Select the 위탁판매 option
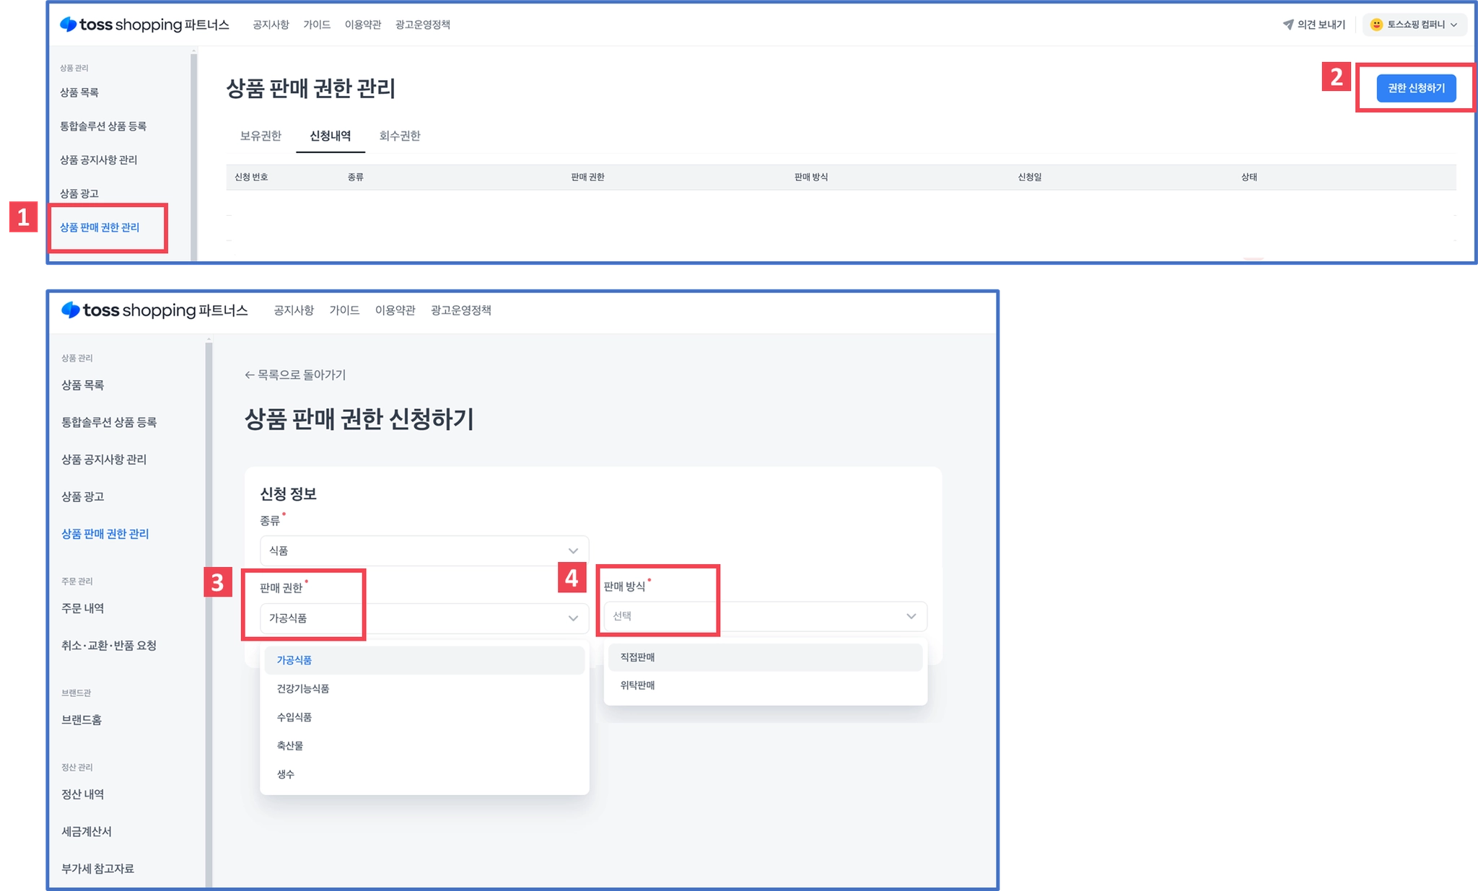Image resolution: width=1478 pixels, height=891 pixels. point(638,685)
